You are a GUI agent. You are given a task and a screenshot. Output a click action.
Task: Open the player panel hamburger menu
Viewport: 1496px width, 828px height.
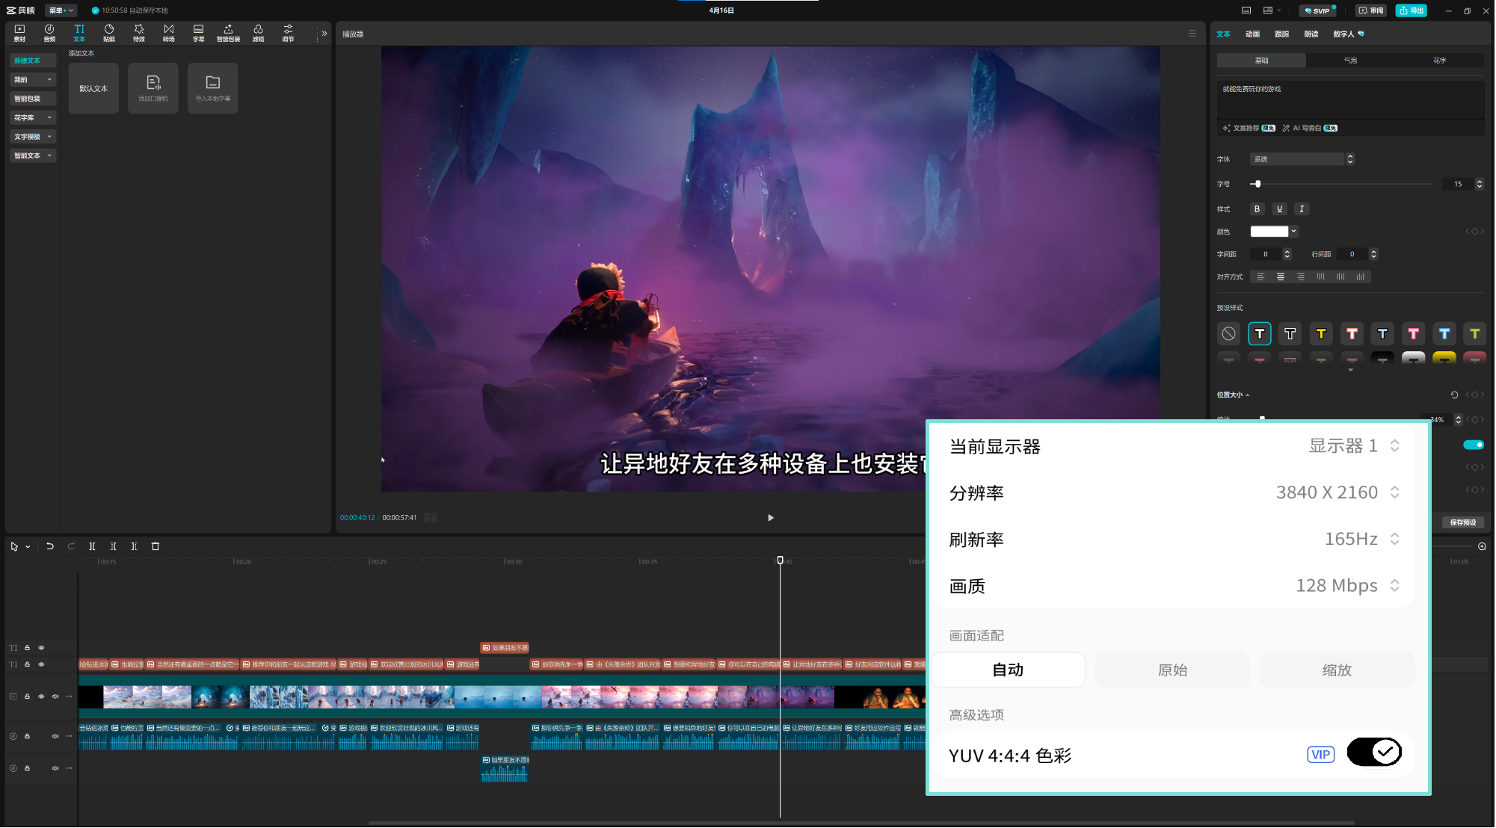click(1192, 34)
